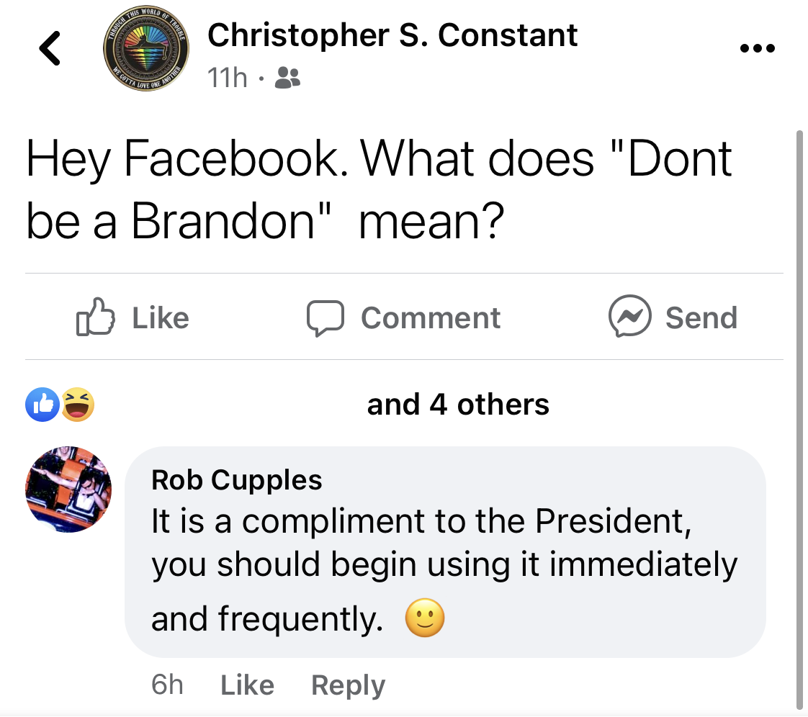The image size is (808, 717).
Task: Open Christopher S. Constant's profile picture
Action: [146, 49]
